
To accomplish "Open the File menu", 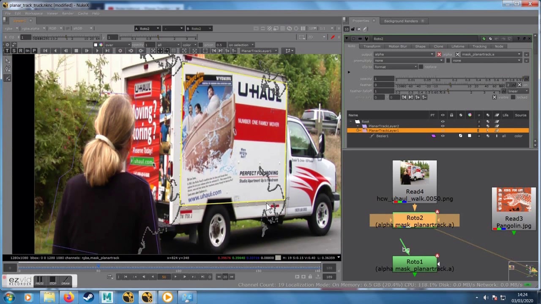I will pos(8,14).
